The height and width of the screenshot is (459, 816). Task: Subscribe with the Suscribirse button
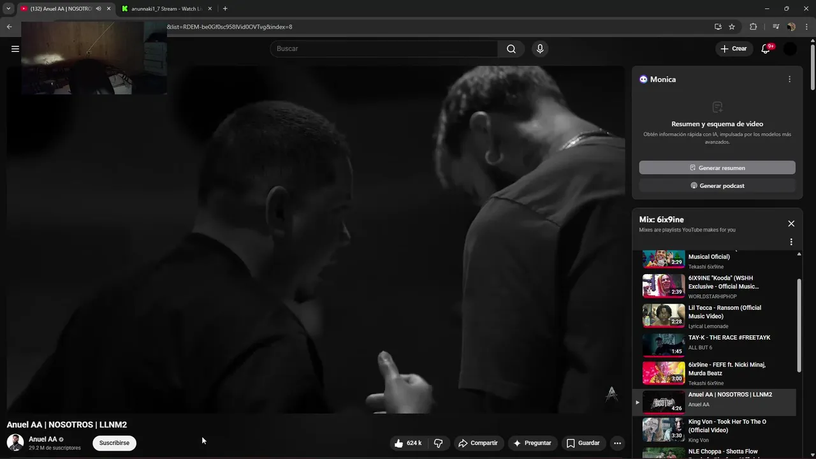click(114, 443)
